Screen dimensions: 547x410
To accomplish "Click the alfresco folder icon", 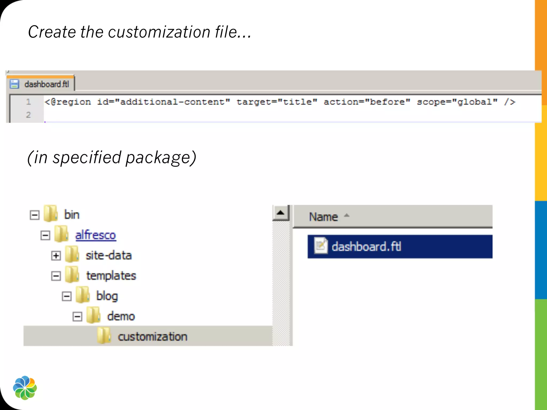I will coord(61,234).
